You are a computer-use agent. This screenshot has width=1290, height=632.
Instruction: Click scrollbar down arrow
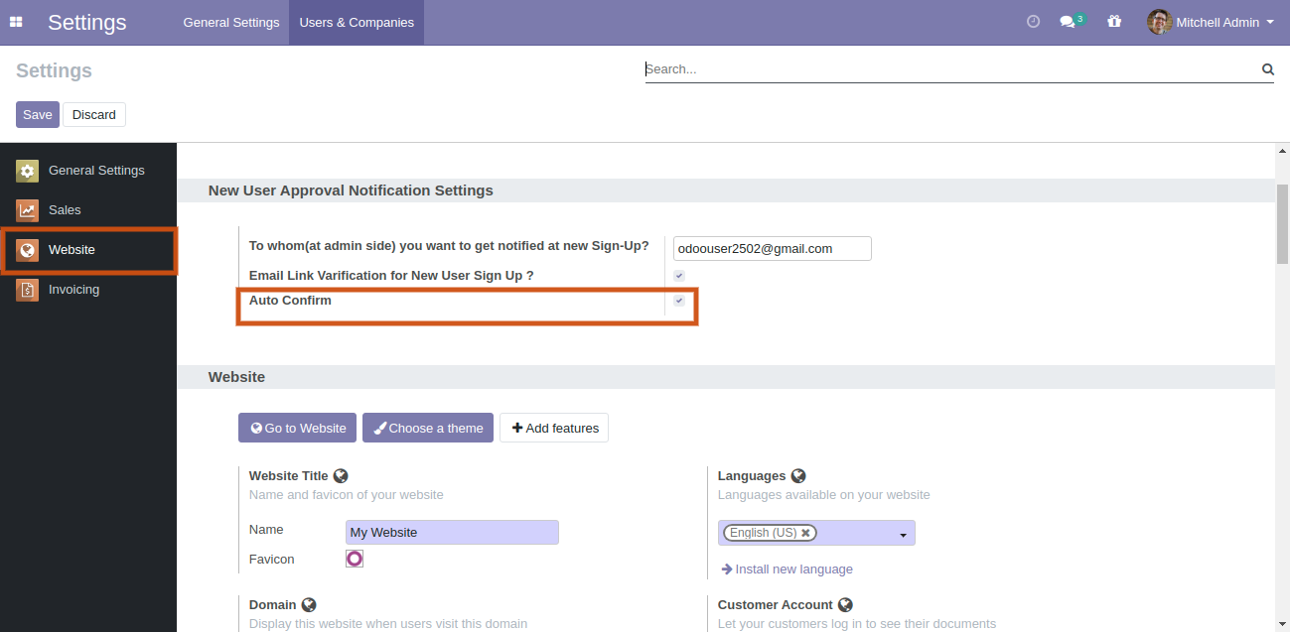[1282, 624]
